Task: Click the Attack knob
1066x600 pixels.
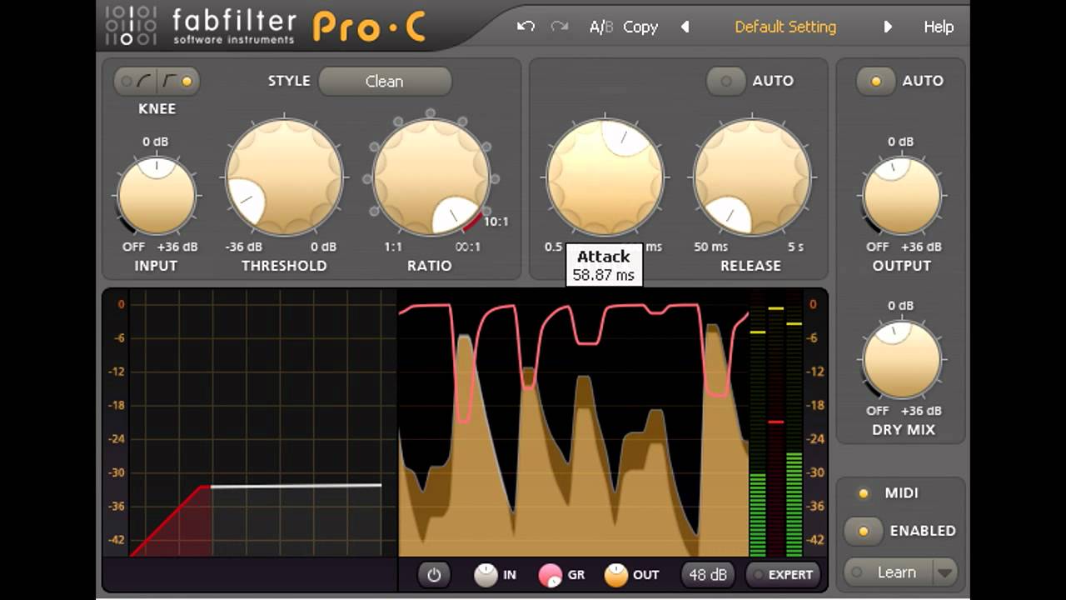Action: pyautogui.click(x=605, y=177)
